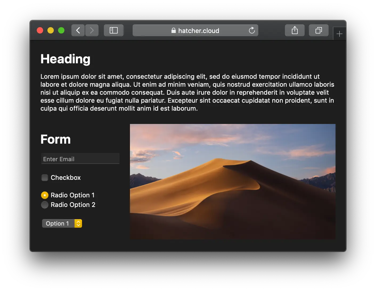Click the dropdown's up-down arrow control

(78, 223)
